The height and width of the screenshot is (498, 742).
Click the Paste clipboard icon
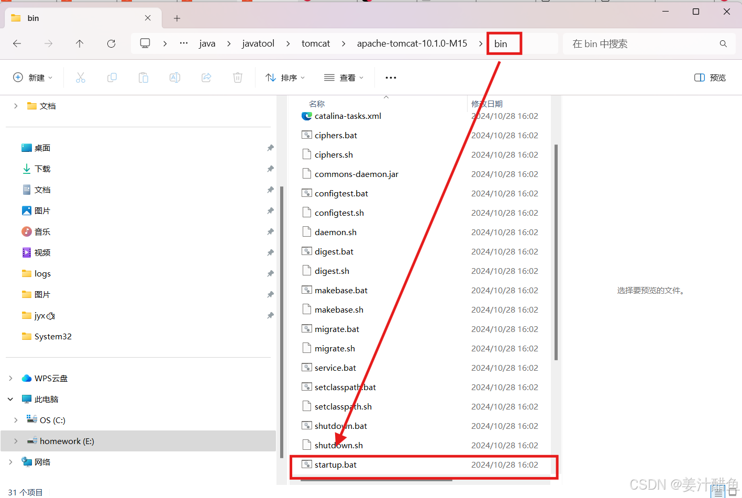143,78
